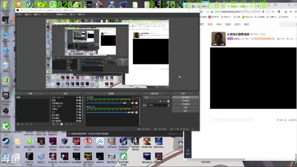Toggle the lock on the game capture source
This screenshot has width=297, height=167.
[80, 118]
